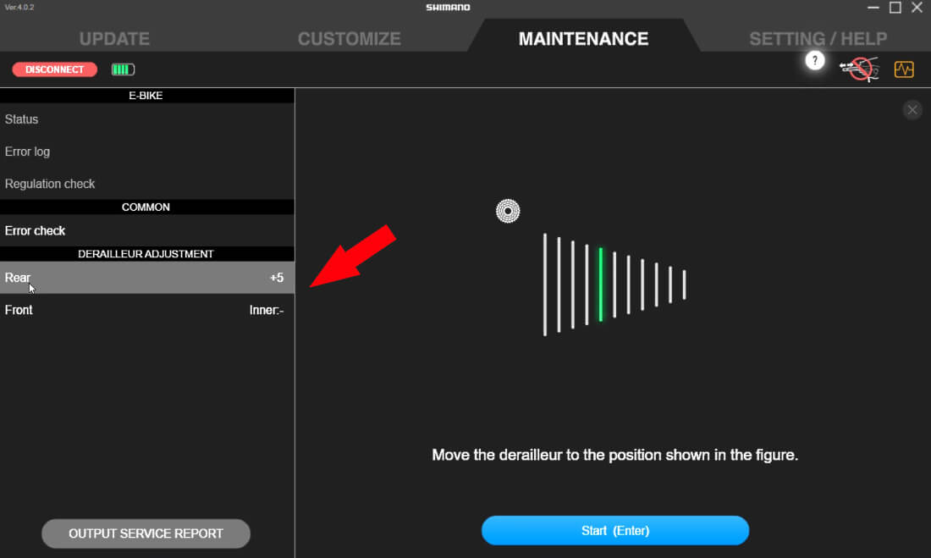This screenshot has height=558, width=931.
Task: Open Status under E-BIKE section
Action: [21, 119]
